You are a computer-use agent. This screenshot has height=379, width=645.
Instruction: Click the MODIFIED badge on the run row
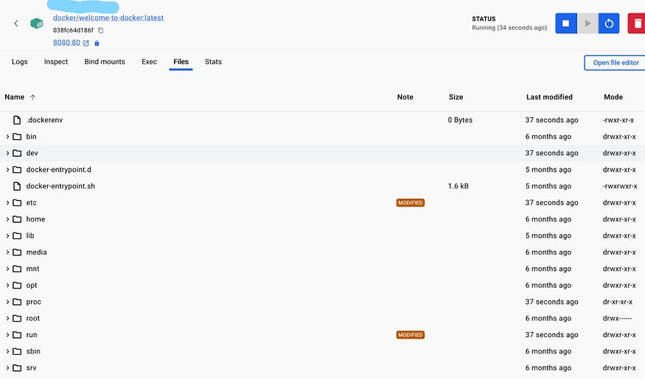pyautogui.click(x=411, y=335)
